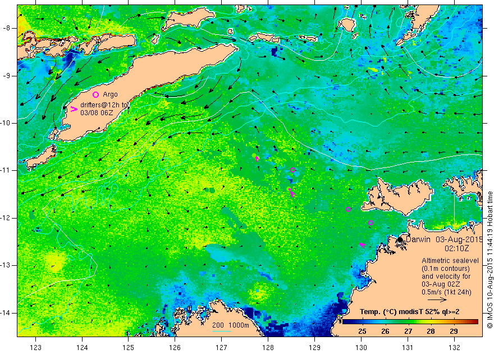Viewport: 494px width, 354px height.
Task: Click longitude axis label '125'
Action: pyautogui.click(x=128, y=347)
